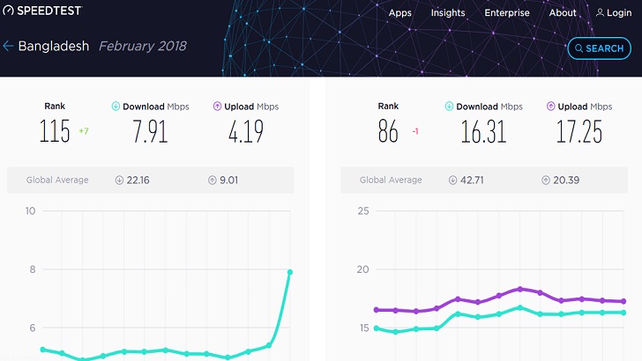Click the upload icon beside 4.19 Mbps heading

click(218, 107)
